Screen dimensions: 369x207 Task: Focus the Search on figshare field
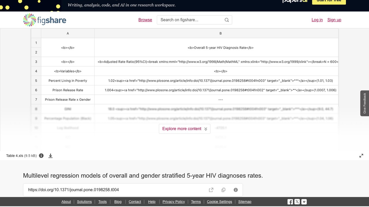tap(194, 20)
